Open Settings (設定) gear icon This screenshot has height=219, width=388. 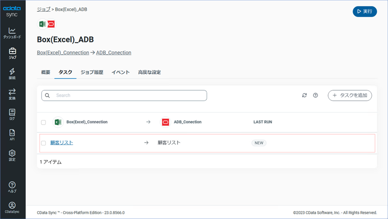pyautogui.click(x=12, y=155)
